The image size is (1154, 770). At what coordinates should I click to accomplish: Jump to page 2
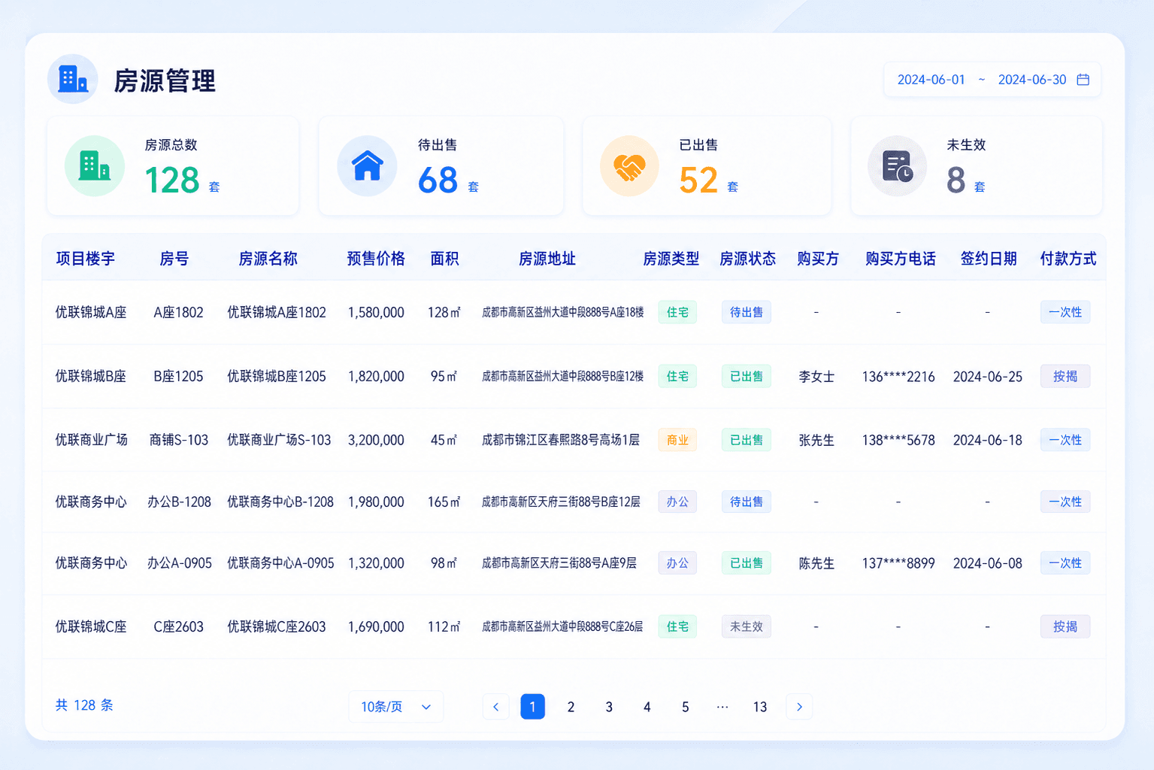click(571, 707)
